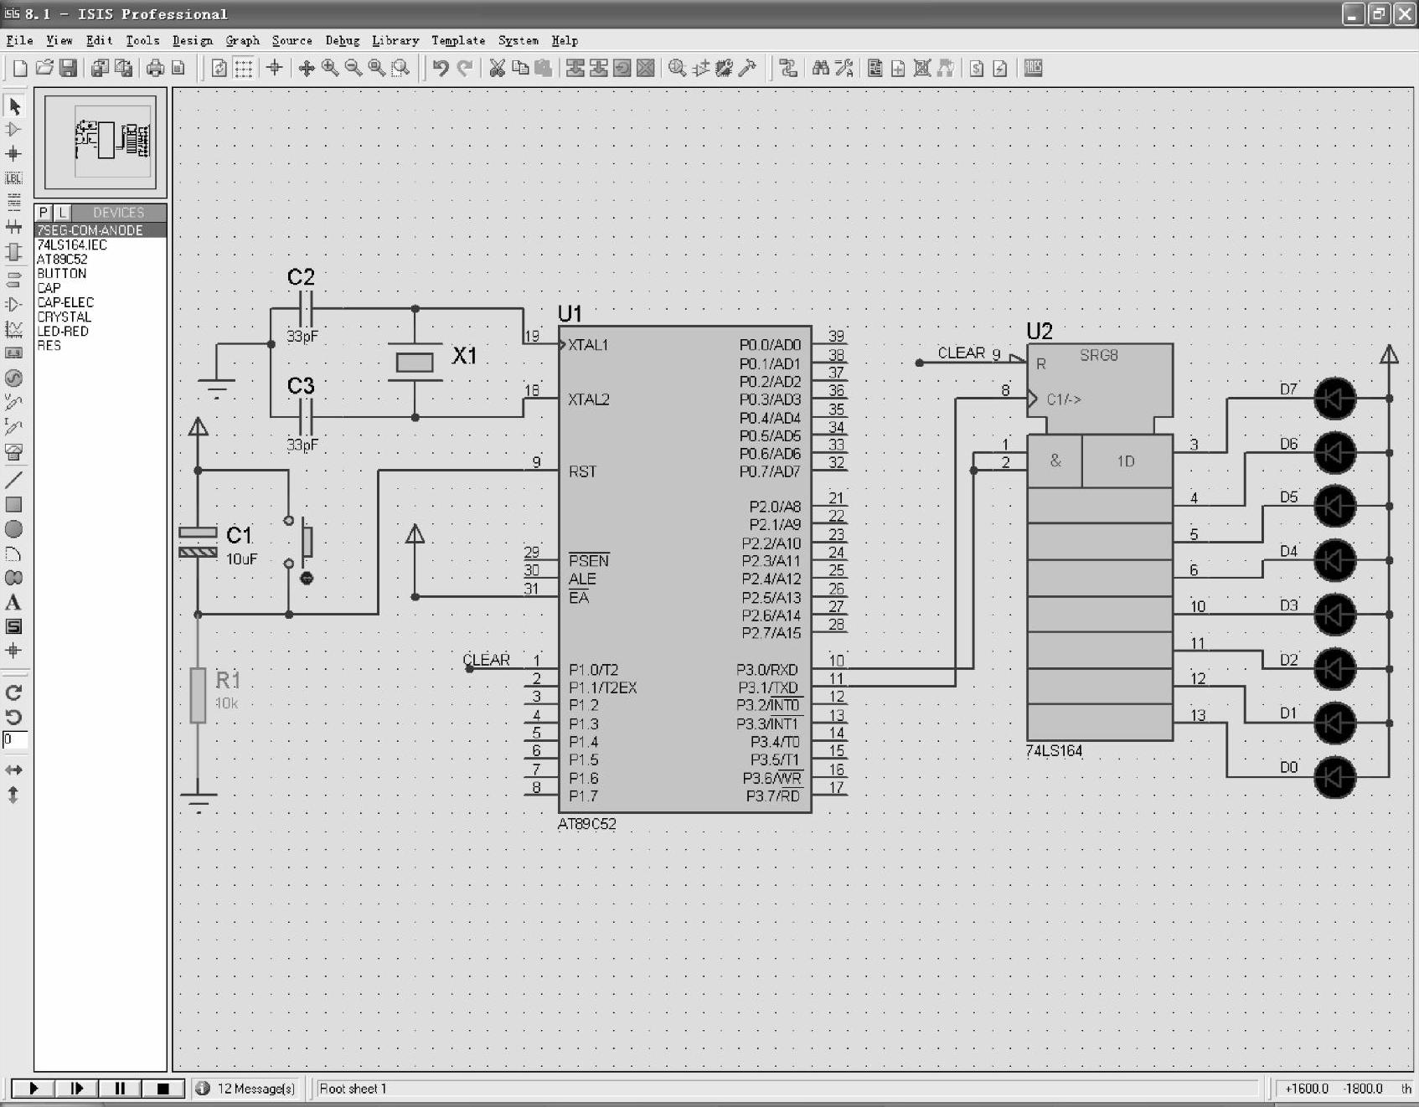Toggle the wire autorouter button
This screenshot has width=1419, height=1107.
tap(787, 69)
